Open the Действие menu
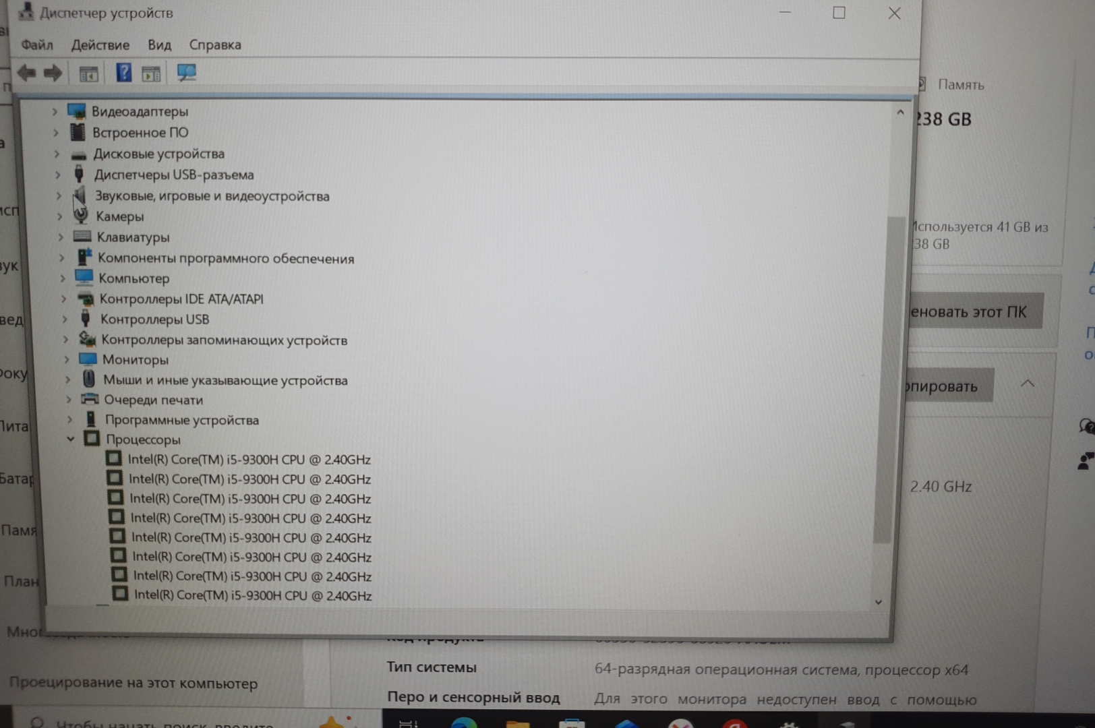 [100, 44]
